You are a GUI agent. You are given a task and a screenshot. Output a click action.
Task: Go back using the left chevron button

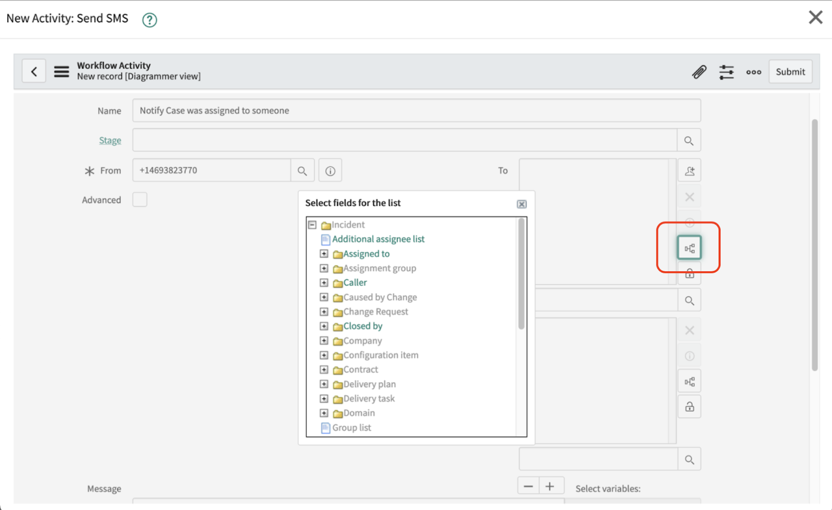[34, 71]
